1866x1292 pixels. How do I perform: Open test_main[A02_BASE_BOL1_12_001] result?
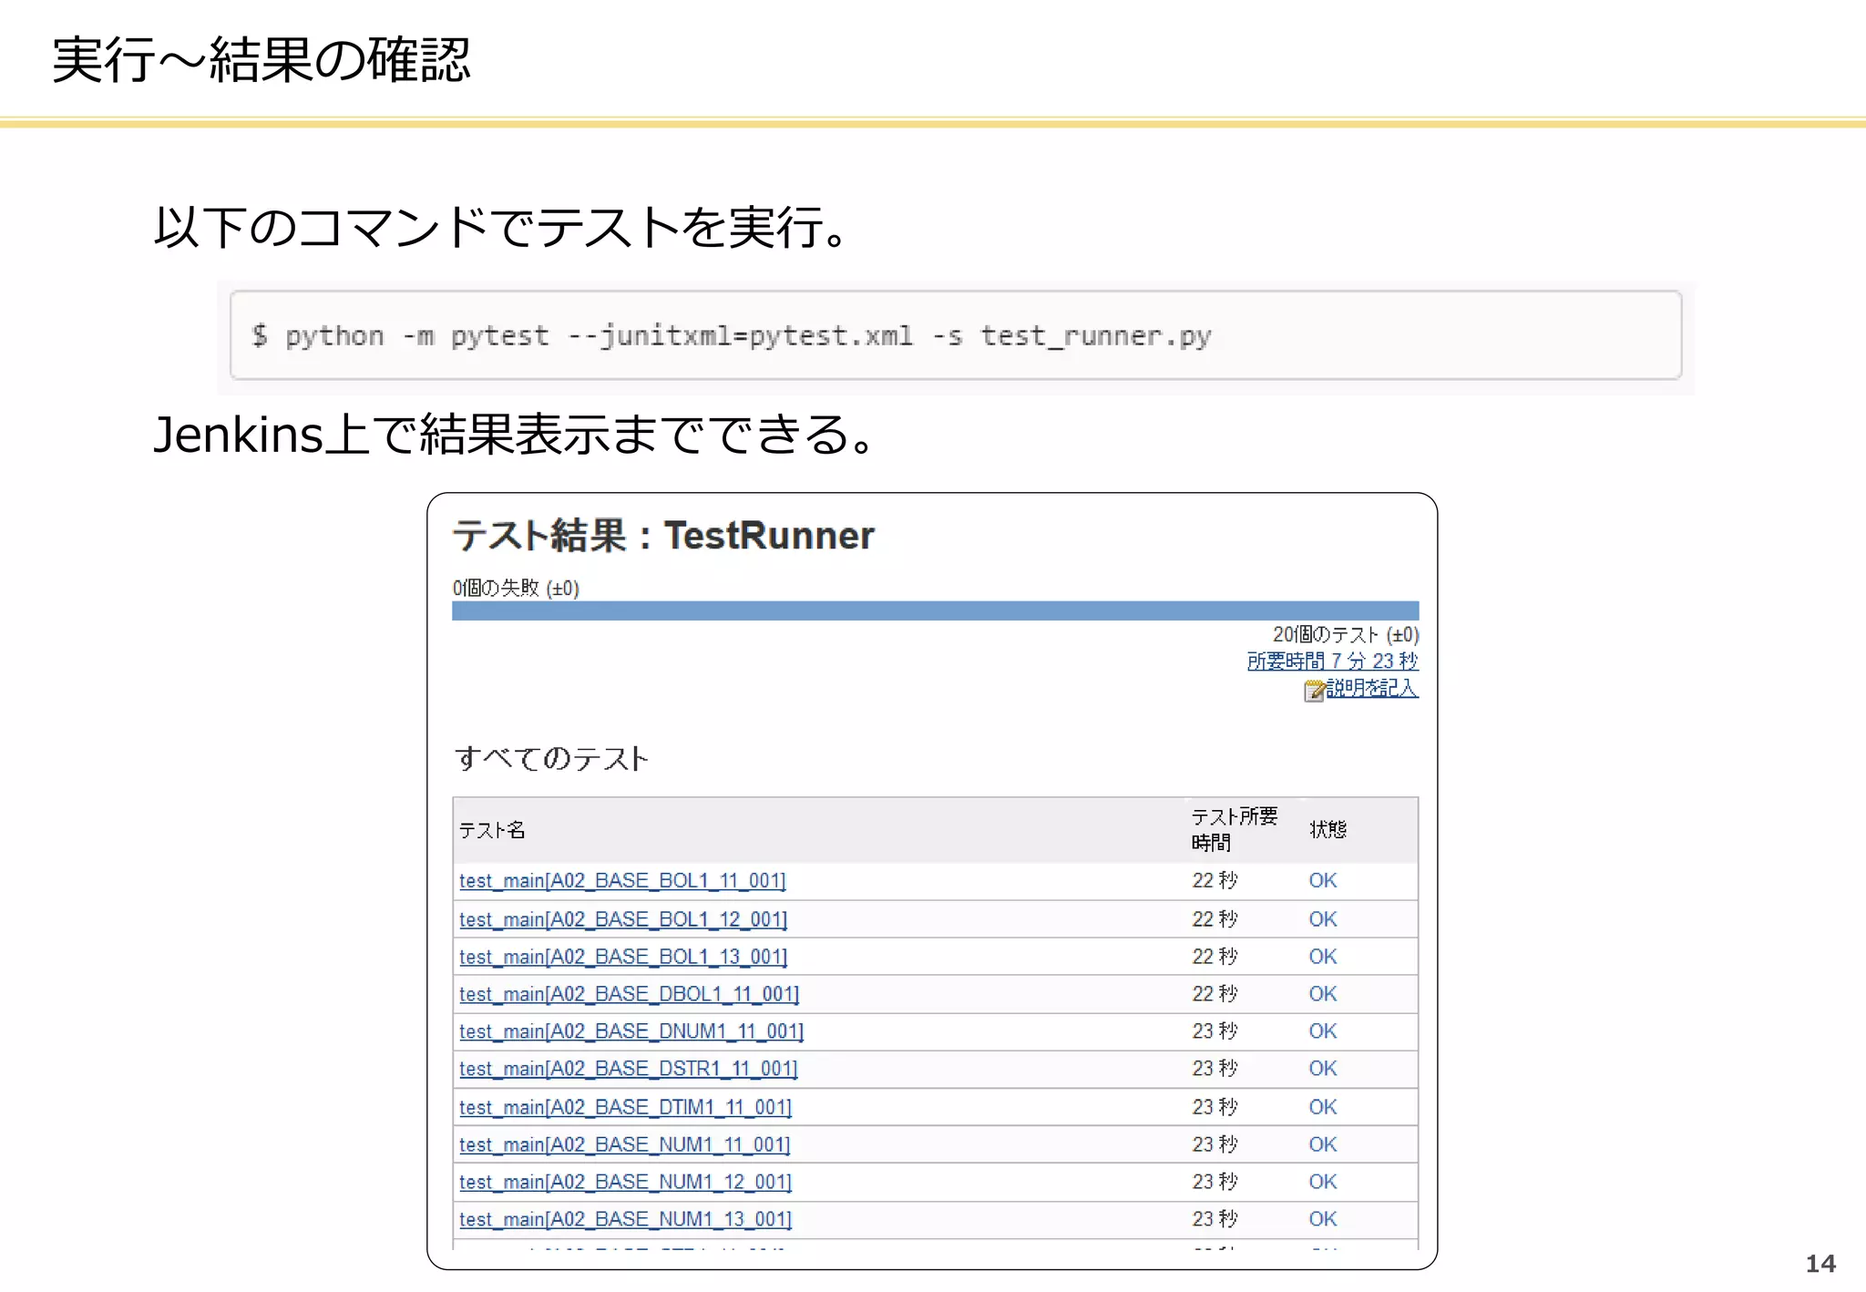(x=622, y=919)
